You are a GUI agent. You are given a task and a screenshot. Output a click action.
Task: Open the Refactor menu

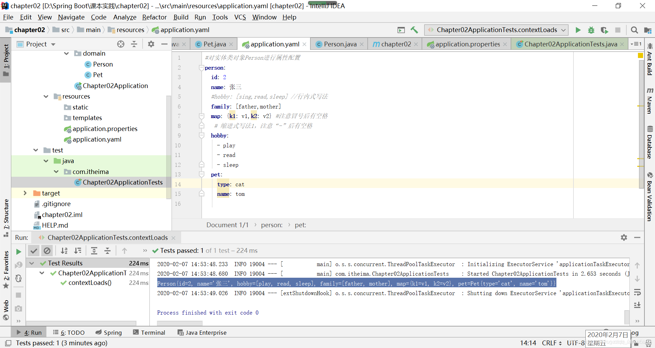pyautogui.click(x=154, y=17)
